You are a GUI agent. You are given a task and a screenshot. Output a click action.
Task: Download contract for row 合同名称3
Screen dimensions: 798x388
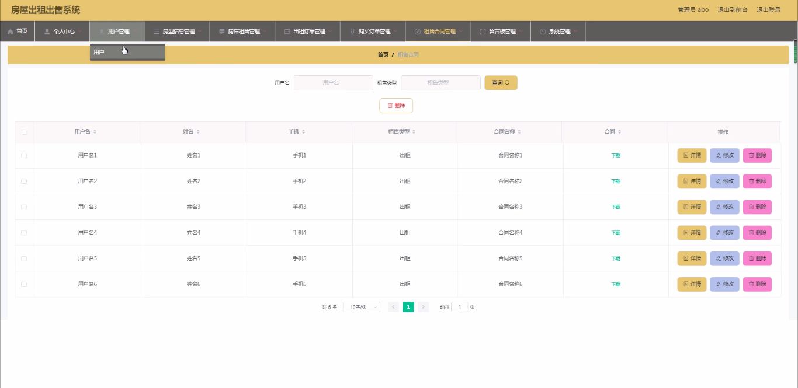(x=616, y=207)
